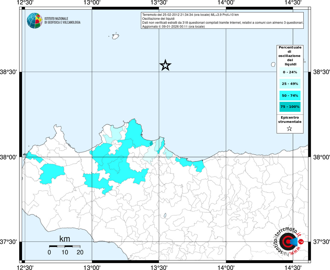This screenshot has width=330, height=270.
Task: Click the bottom 14°00' longitude label
Action: click(x=226, y=267)
